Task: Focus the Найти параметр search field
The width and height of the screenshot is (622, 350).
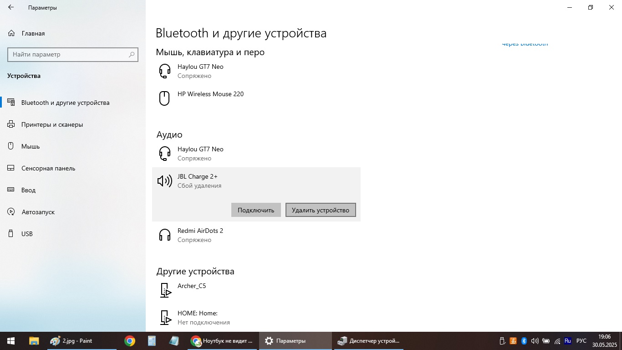Action: pos(73,54)
